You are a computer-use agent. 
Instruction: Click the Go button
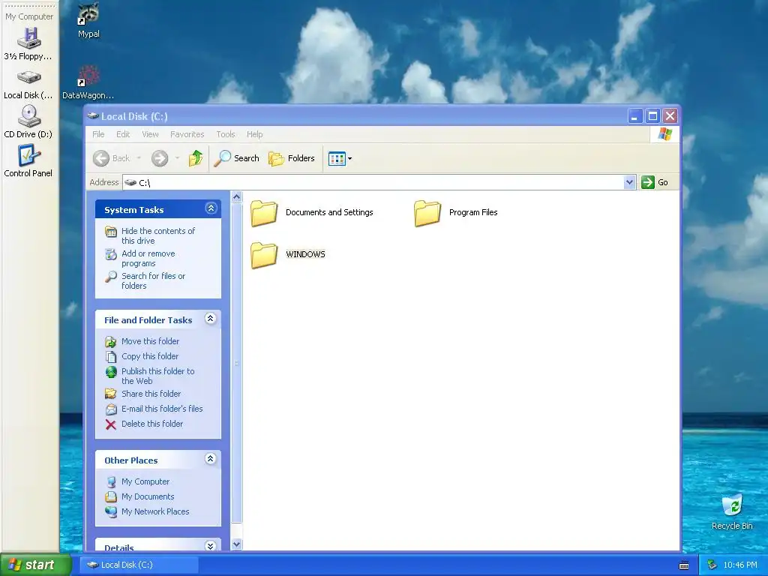click(x=655, y=182)
